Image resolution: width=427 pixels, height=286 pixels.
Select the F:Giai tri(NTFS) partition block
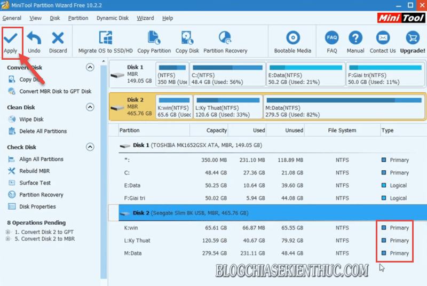[385, 75]
